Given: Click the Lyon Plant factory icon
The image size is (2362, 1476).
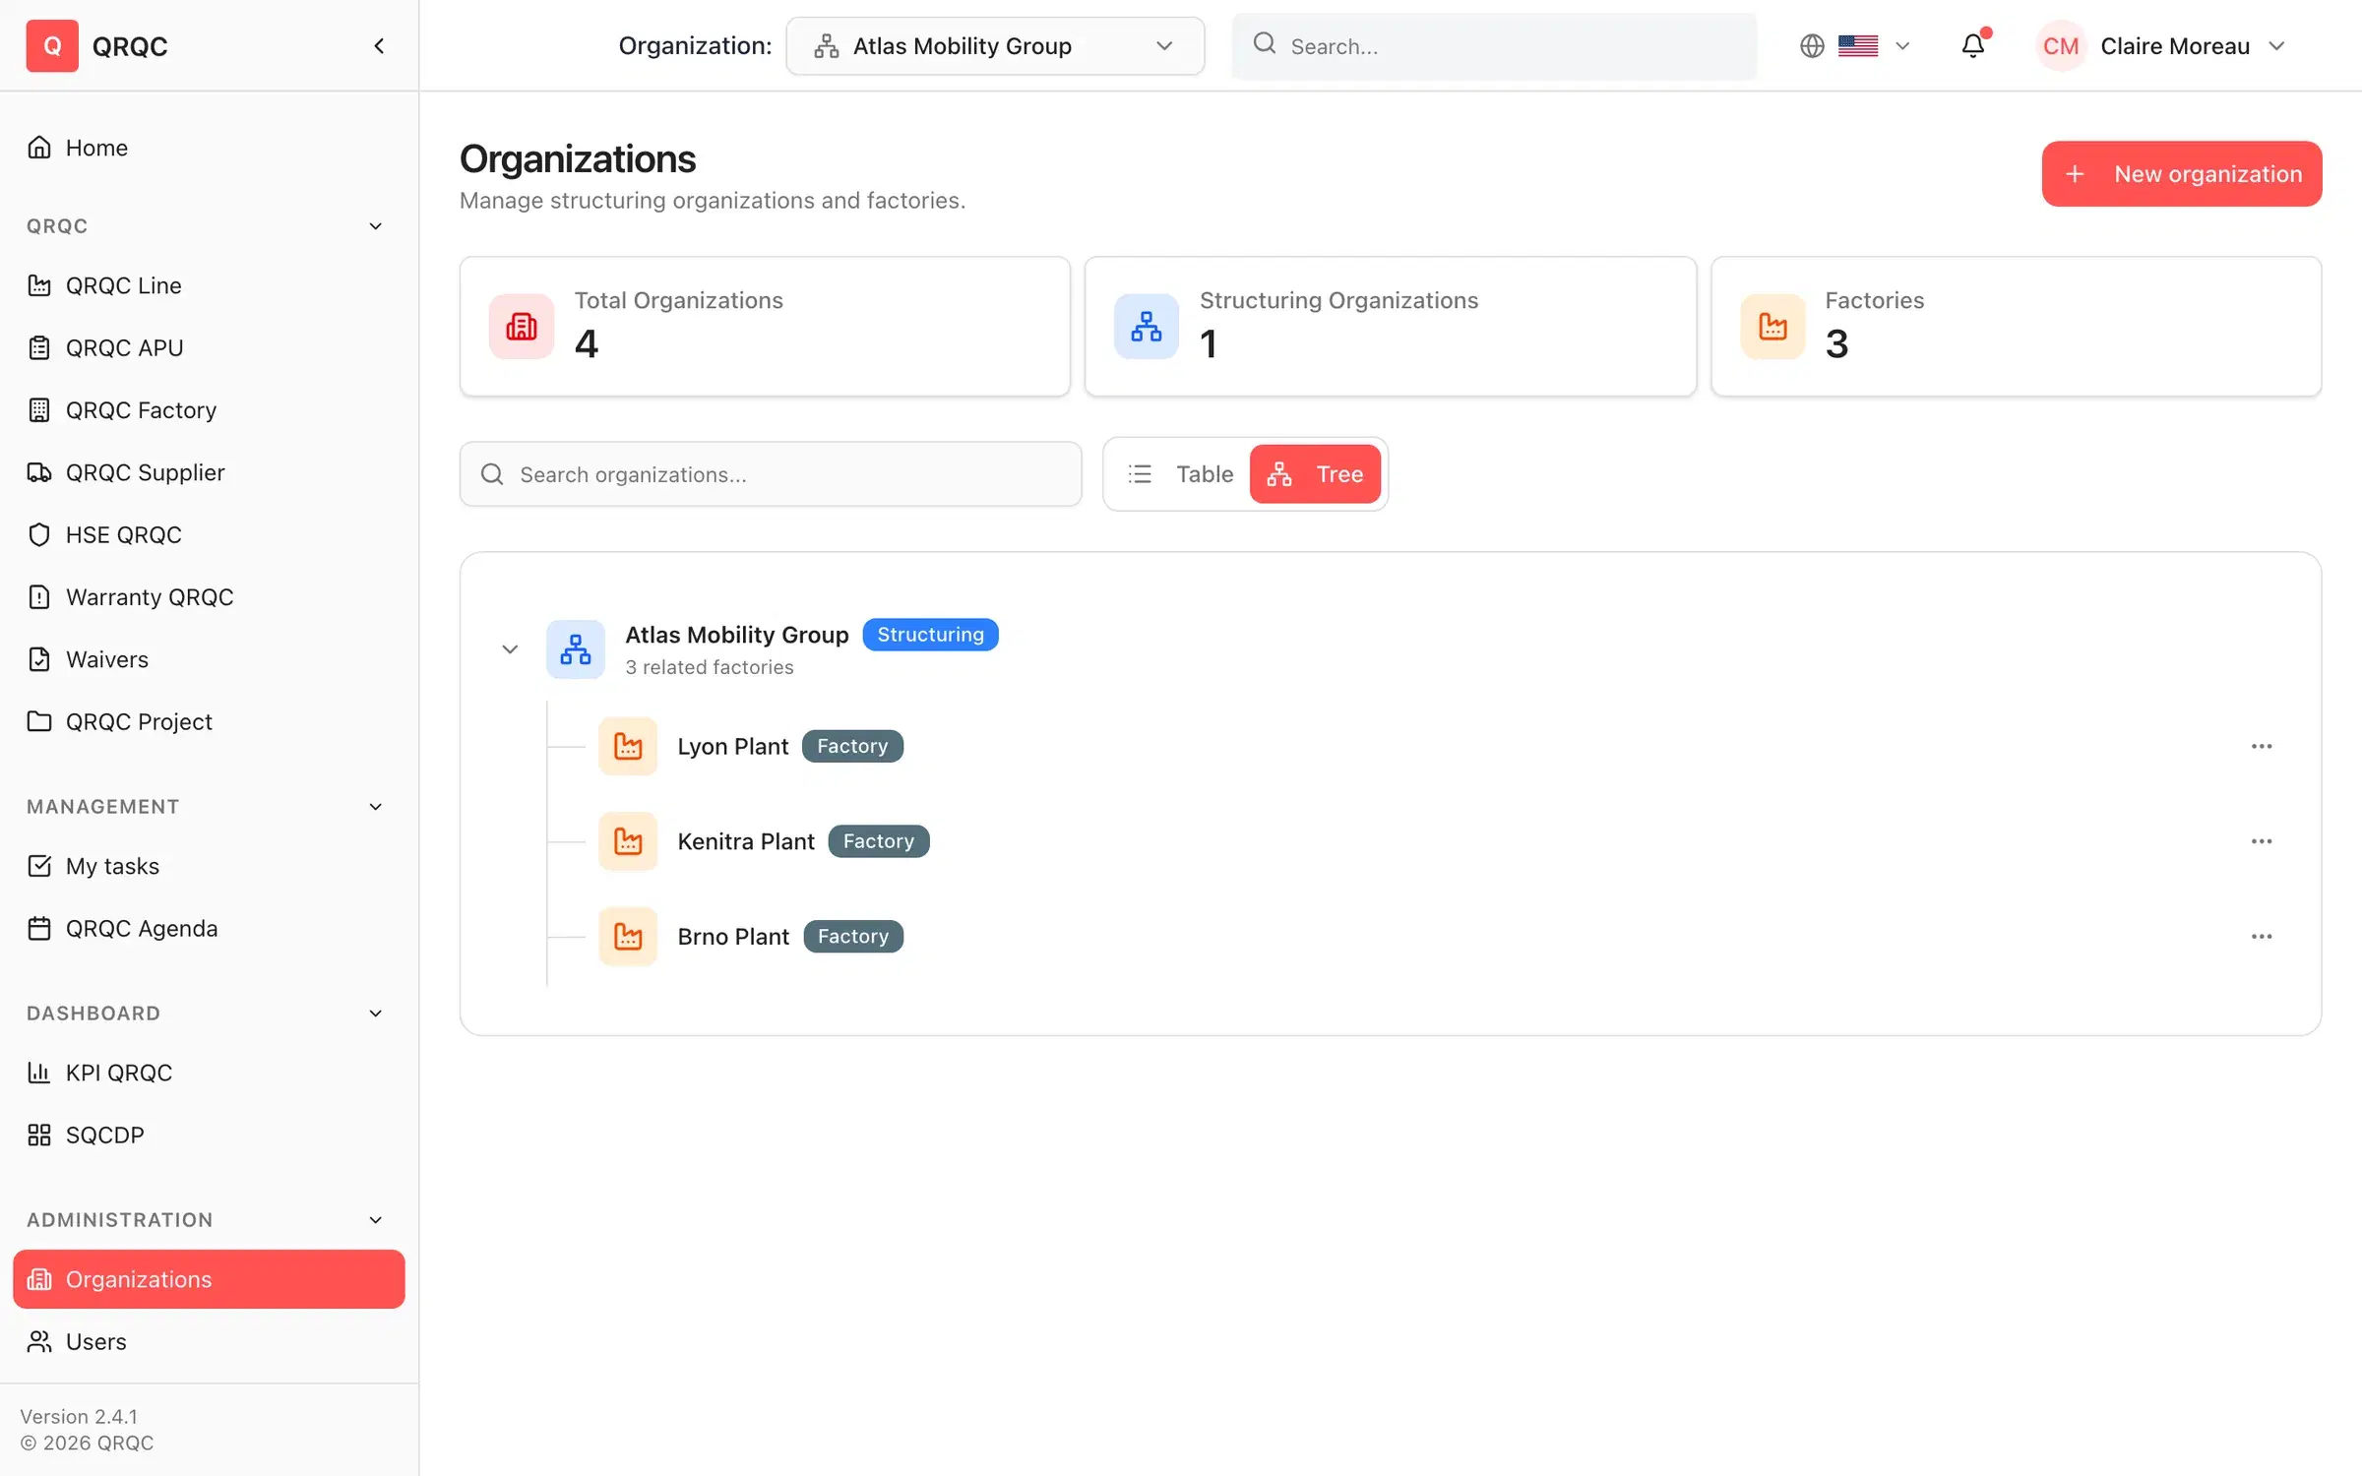Looking at the screenshot, I should (628, 746).
